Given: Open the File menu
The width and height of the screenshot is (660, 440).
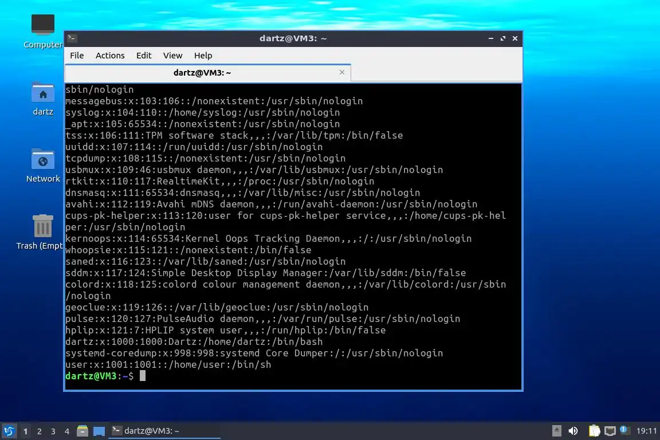Looking at the screenshot, I should 77,56.
